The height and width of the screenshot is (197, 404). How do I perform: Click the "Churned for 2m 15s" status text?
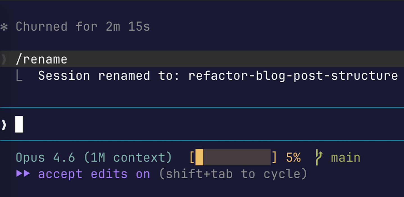(x=83, y=27)
